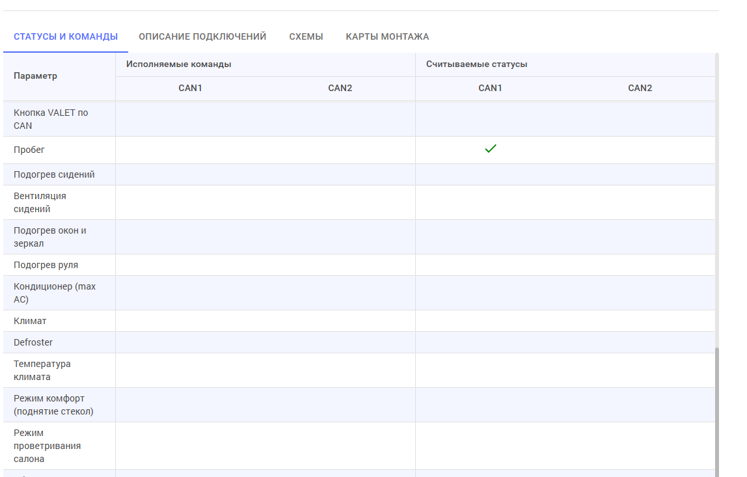Click the Считываемые статусы header
Image resolution: width=747 pixels, height=477 pixels.
[x=476, y=64]
